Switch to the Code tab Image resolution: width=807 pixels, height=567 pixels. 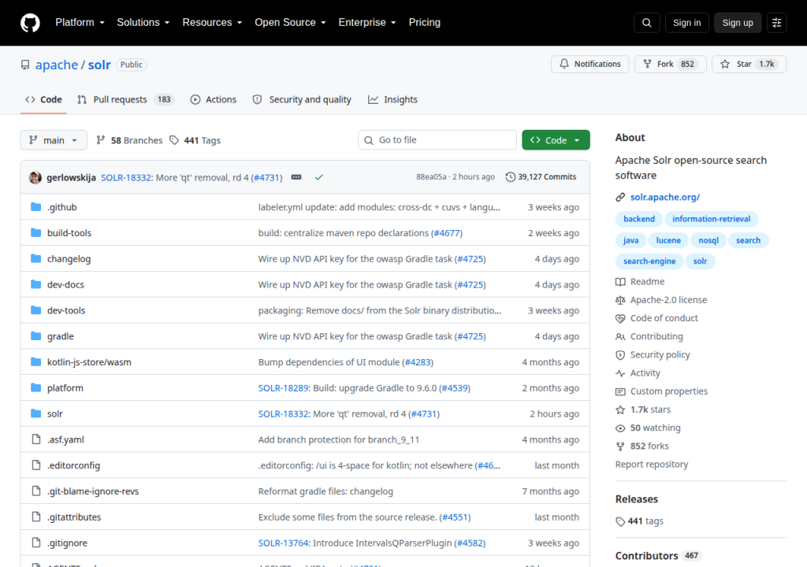click(44, 100)
